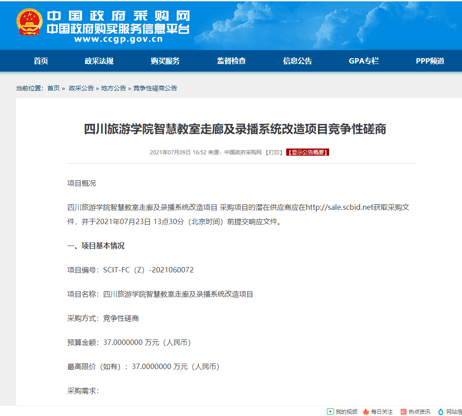Open the 我的视频 video icon
The height and width of the screenshot is (416, 462).
point(331,412)
